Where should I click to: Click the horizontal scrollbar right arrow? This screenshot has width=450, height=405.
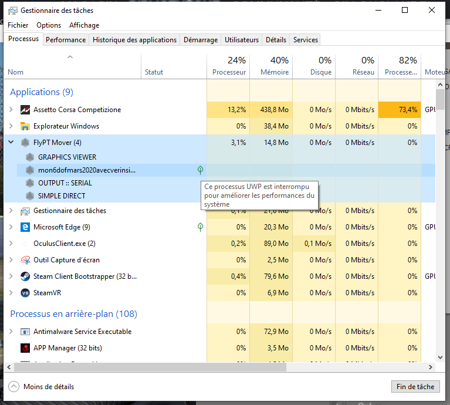pyautogui.click(x=431, y=367)
